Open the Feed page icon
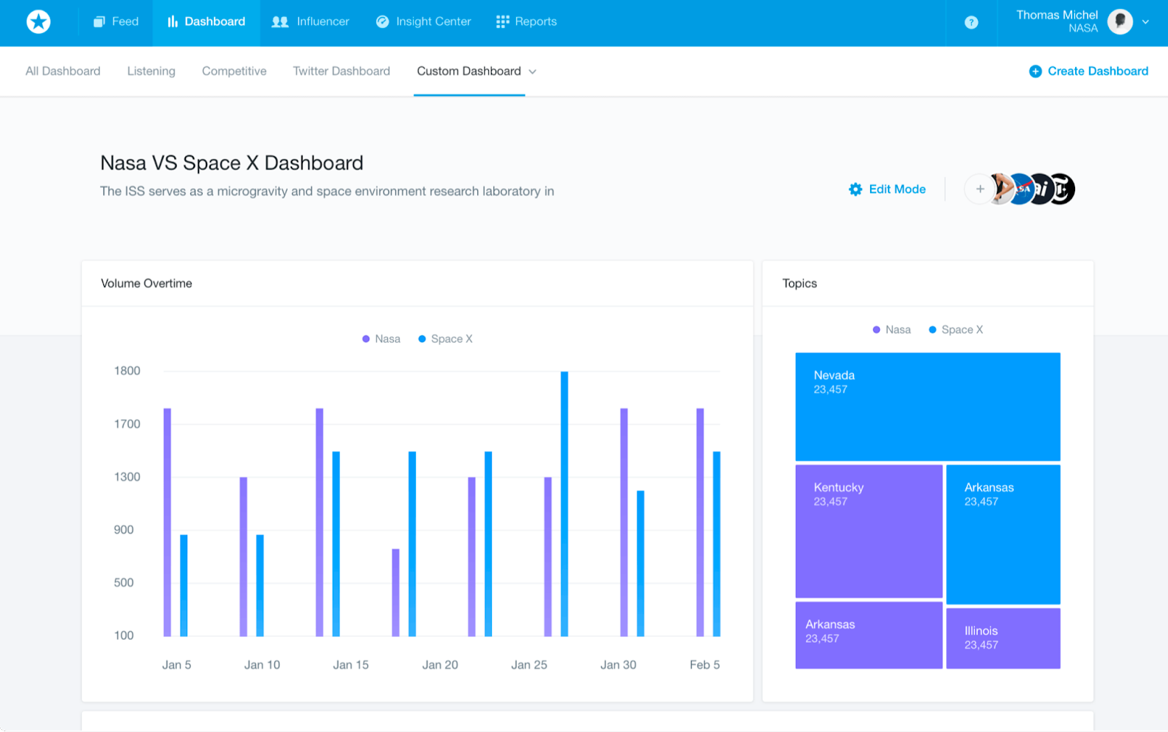Image resolution: width=1168 pixels, height=732 pixels. [x=99, y=22]
